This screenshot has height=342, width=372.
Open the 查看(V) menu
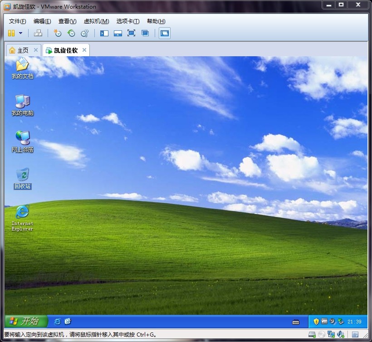(x=68, y=21)
